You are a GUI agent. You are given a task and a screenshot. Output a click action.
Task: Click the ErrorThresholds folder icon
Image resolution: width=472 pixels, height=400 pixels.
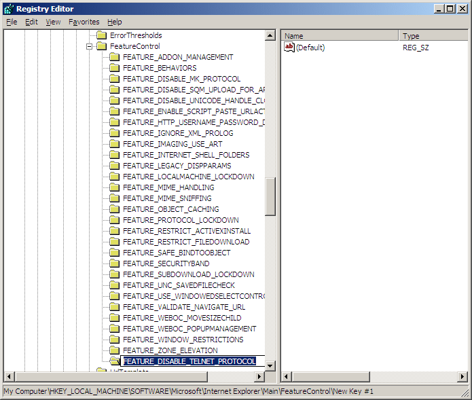click(102, 35)
